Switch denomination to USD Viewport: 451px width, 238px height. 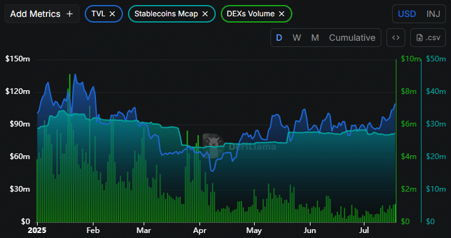pyautogui.click(x=406, y=14)
